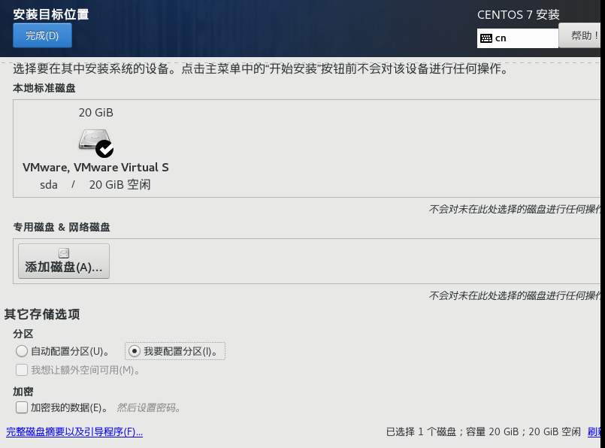Click the checkmark badge on sda disk
605x448 pixels.
(x=104, y=149)
